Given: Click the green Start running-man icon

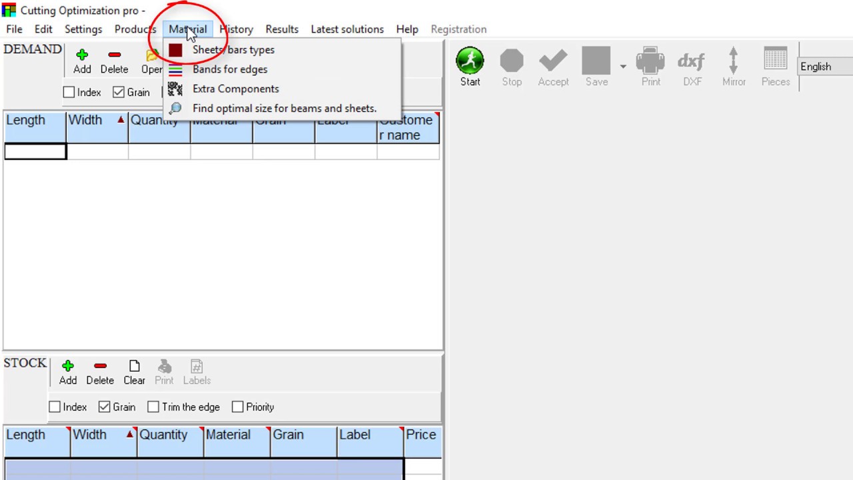Looking at the screenshot, I should (x=470, y=61).
